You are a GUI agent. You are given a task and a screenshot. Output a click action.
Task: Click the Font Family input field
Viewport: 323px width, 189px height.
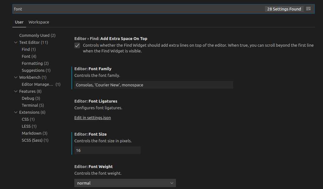pos(153,85)
